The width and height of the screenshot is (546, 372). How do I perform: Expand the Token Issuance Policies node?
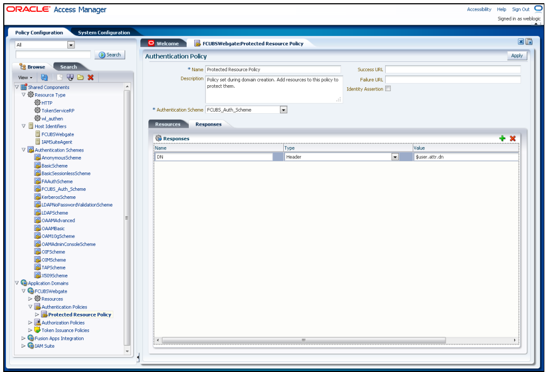point(30,330)
